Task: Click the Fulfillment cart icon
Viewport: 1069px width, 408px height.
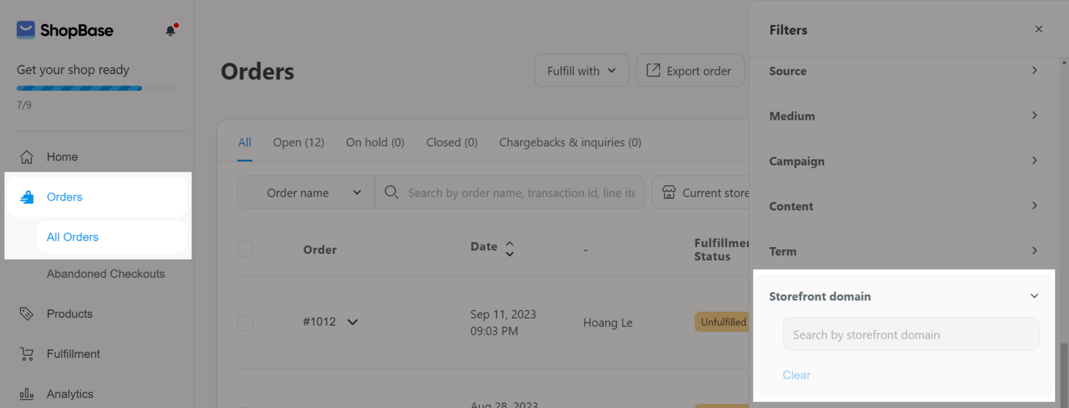Action: pyautogui.click(x=27, y=354)
